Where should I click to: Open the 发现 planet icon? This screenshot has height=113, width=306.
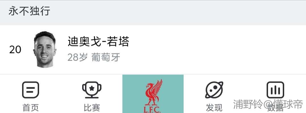(214, 90)
